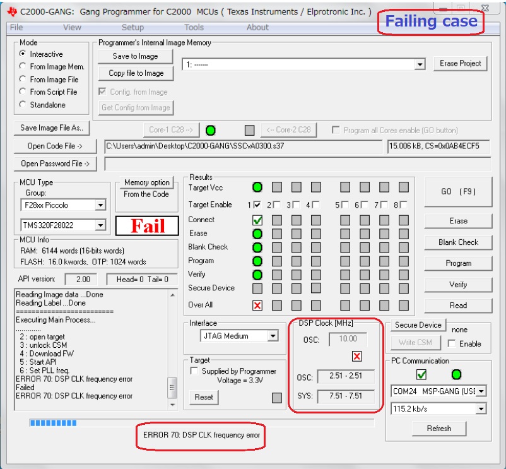The width and height of the screenshot is (506, 469).
Task: Click the Refresh button
Action: pos(439,429)
